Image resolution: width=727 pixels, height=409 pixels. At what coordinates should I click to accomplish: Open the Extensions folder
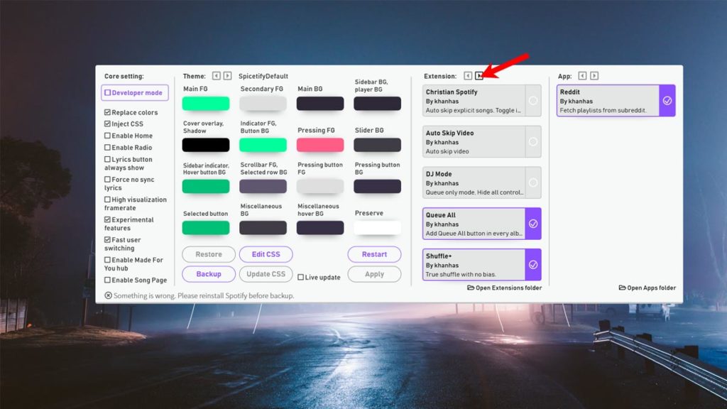(505, 288)
